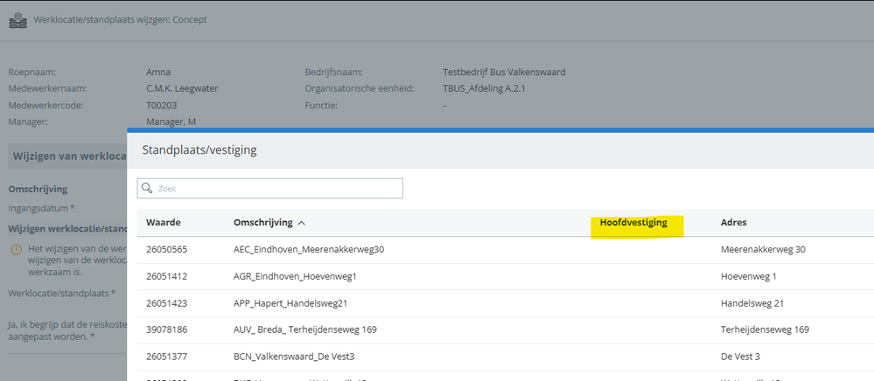Click address De Vest 3
This screenshot has height=381, width=874.
click(740, 357)
